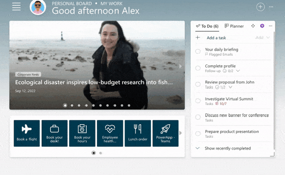The width and height of the screenshot is (285, 175).
Task: Click the purple hexagon icon in To Do widget
Action: (x=262, y=26)
